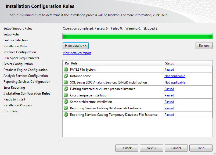Collapse rule list with Hide details button
Image resolution: width=216 pixels, height=155 pixels.
pos(75,46)
